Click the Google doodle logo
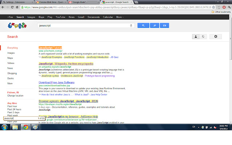Viewport: 232px width, 145px height. [x=17, y=25]
